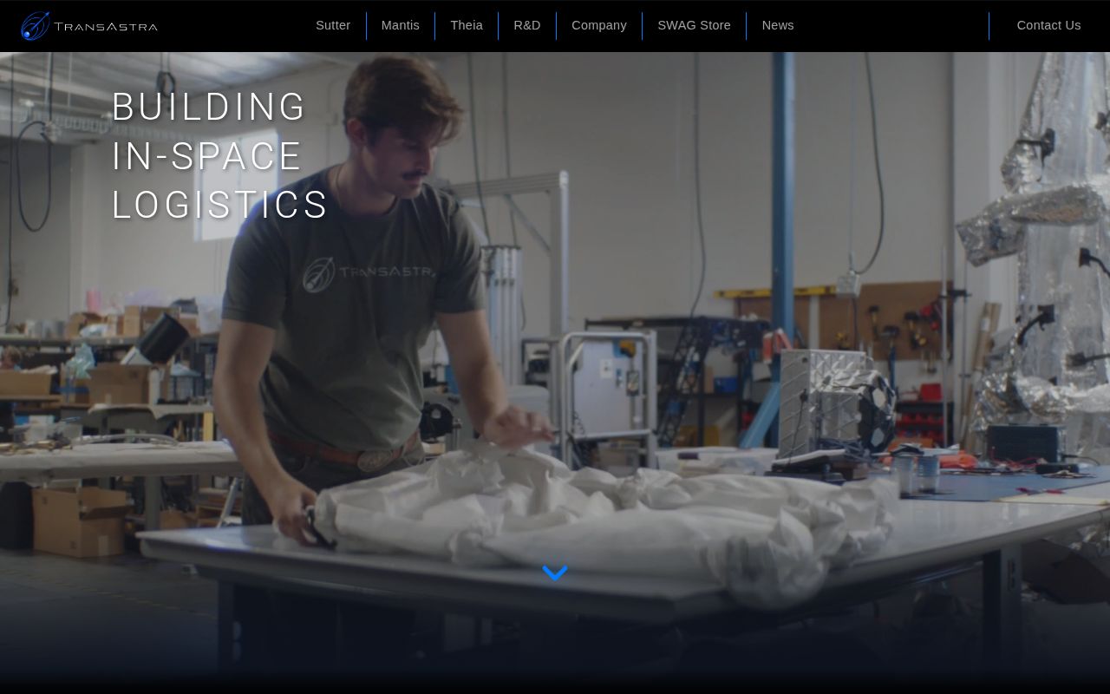Visit the SWAG Store link

click(695, 25)
